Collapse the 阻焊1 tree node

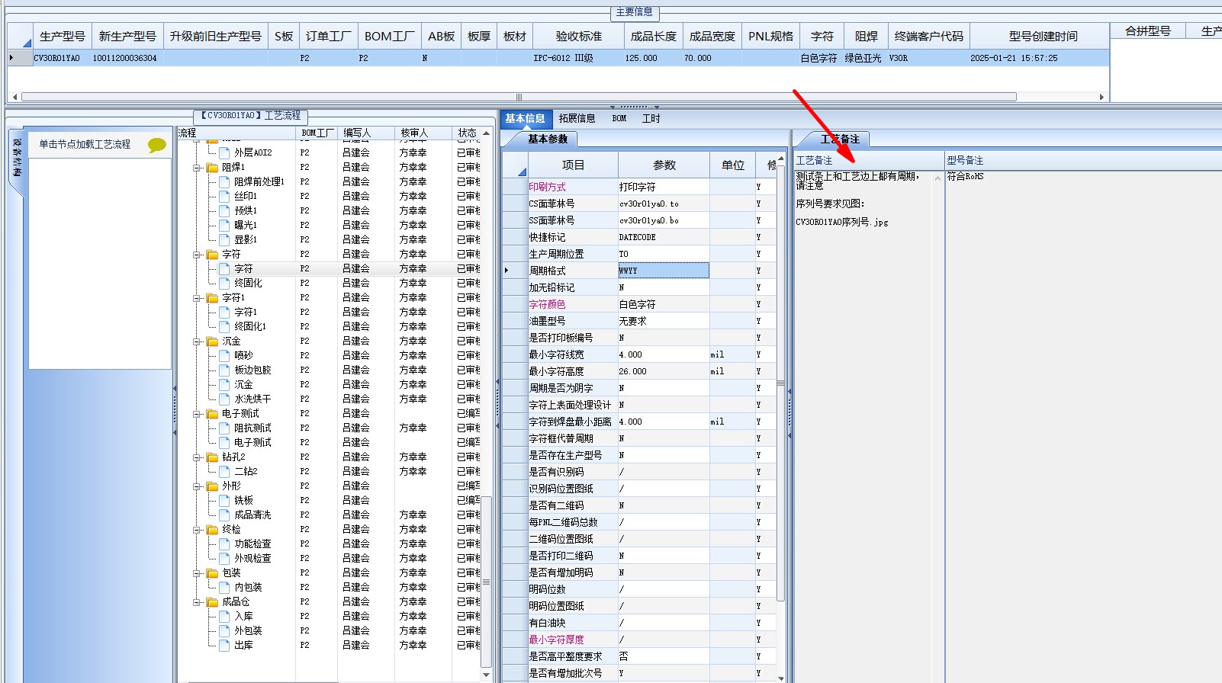(198, 168)
